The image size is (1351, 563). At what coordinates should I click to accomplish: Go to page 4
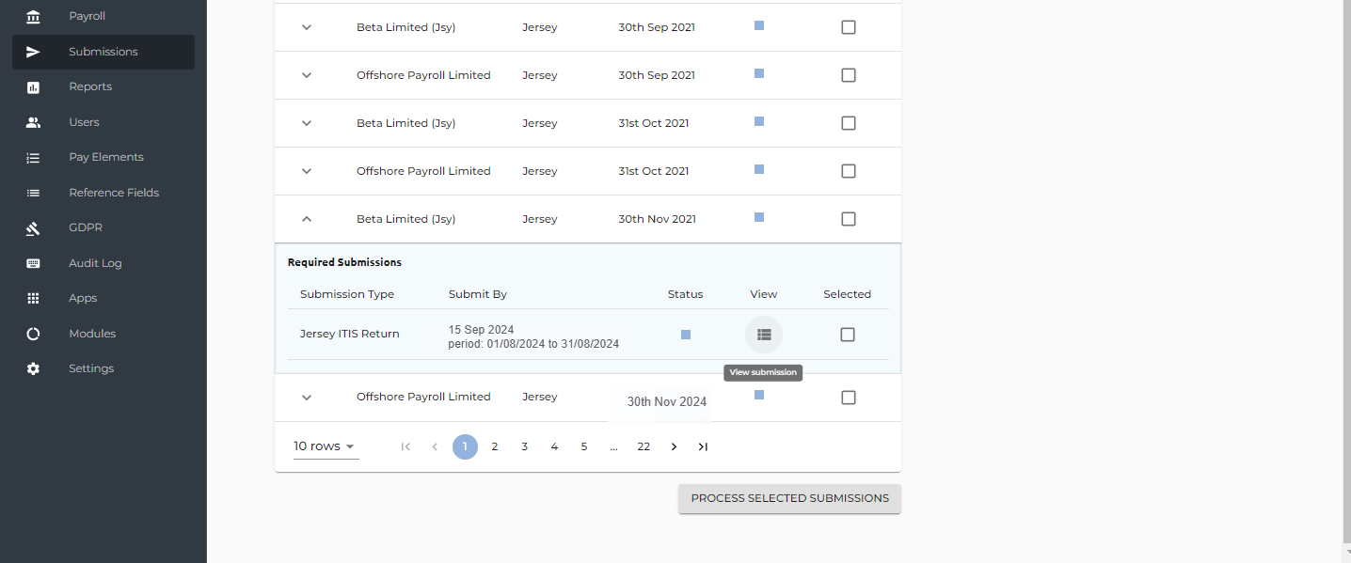(x=554, y=446)
